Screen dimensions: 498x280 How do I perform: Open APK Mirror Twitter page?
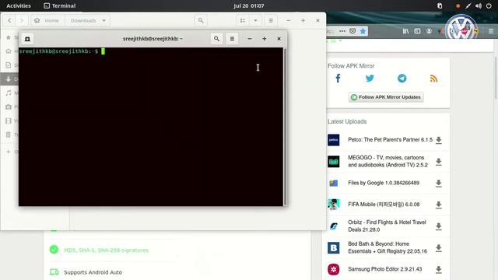(x=370, y=79)
